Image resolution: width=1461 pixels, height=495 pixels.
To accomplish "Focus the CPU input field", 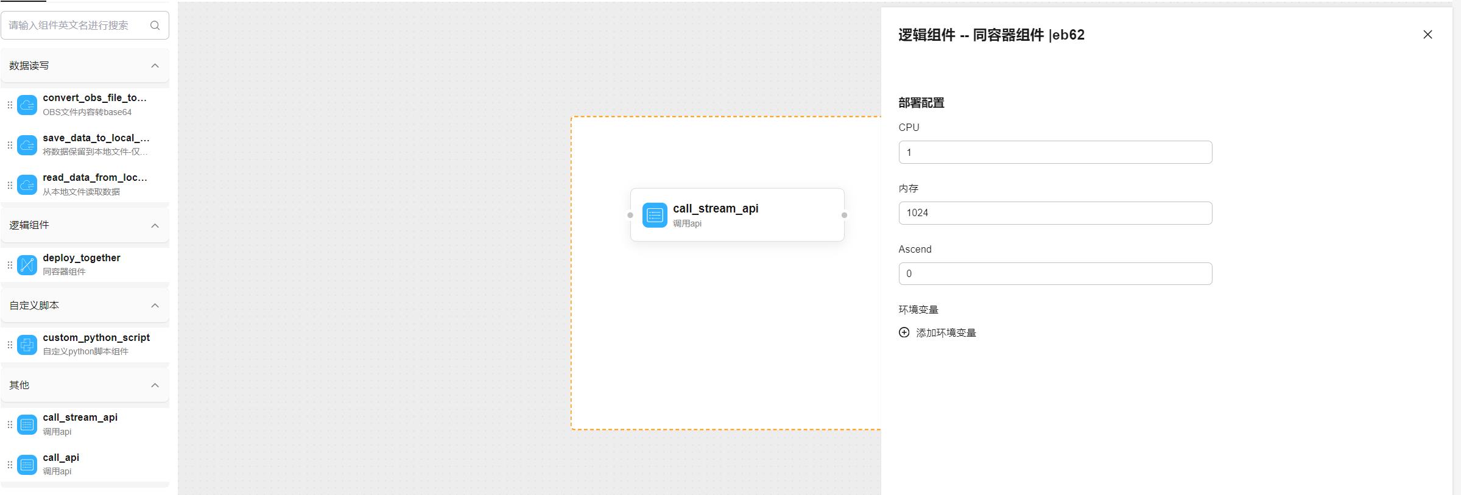I will coord(1055,152).
